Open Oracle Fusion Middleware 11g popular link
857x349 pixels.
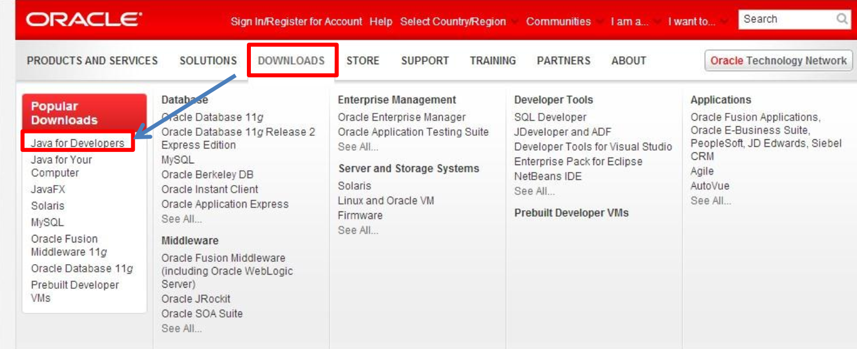click(69, 245)
